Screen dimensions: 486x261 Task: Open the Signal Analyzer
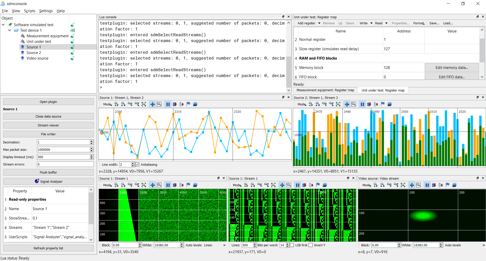48,181
